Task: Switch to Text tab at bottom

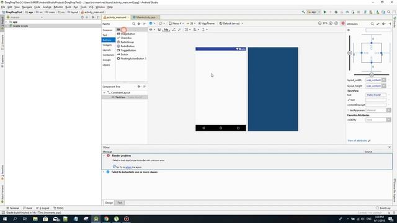Action: coord(120,203)
